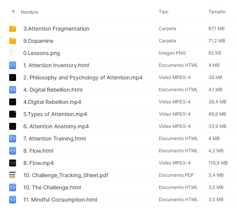
Task: Click the 0.Lessons.png image thumbnail
Action: (13, 53)
